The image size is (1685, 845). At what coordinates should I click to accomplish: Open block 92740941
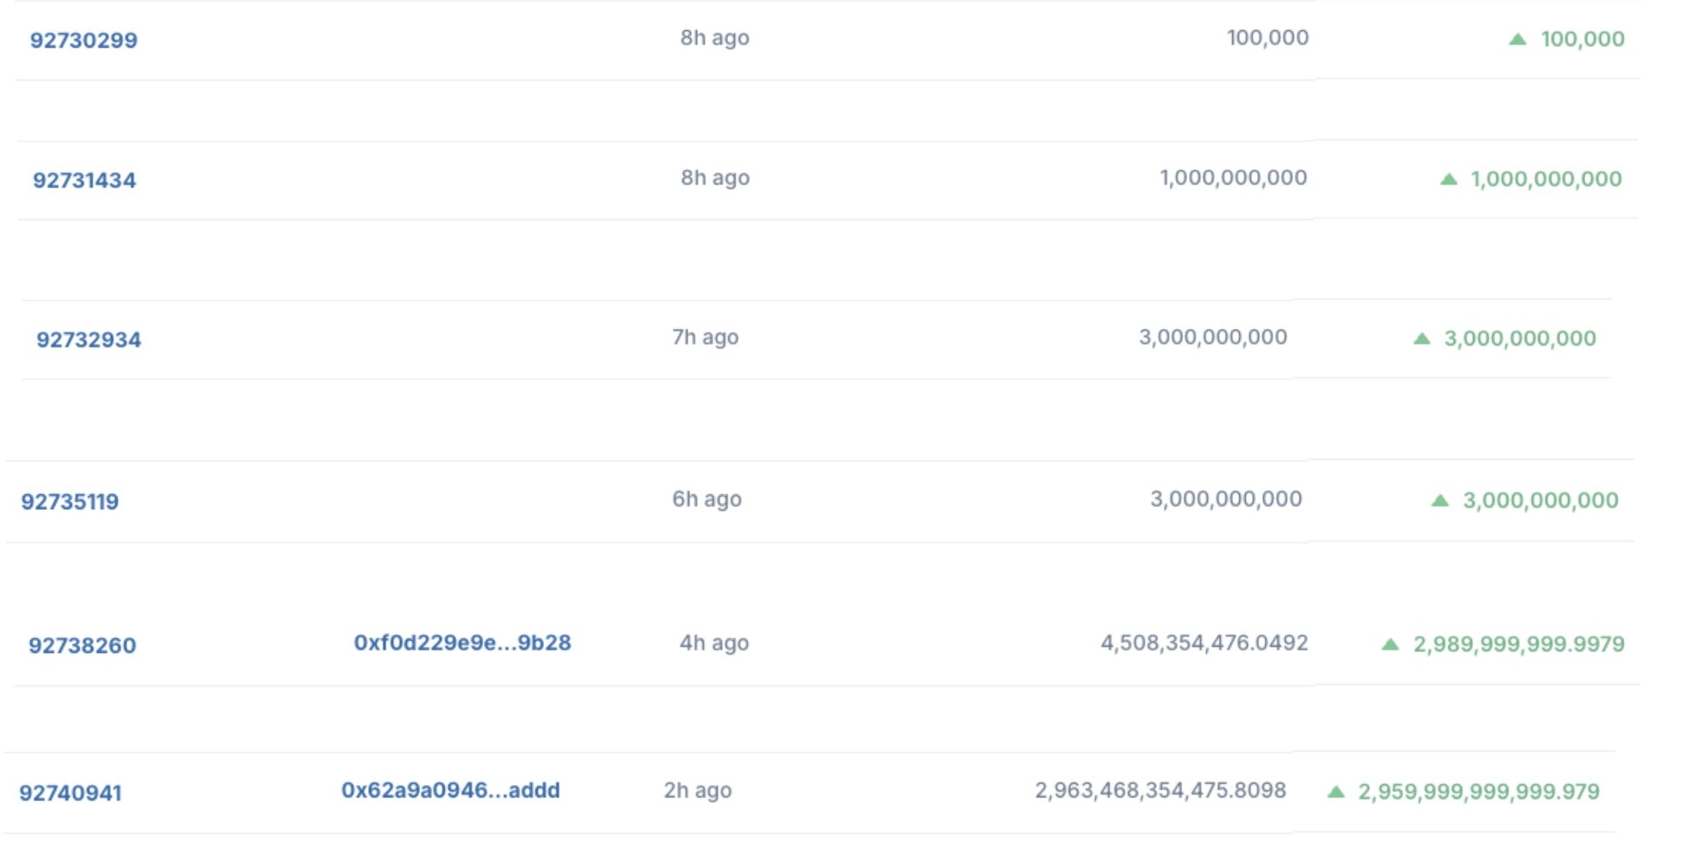click(x=70, y=792)
